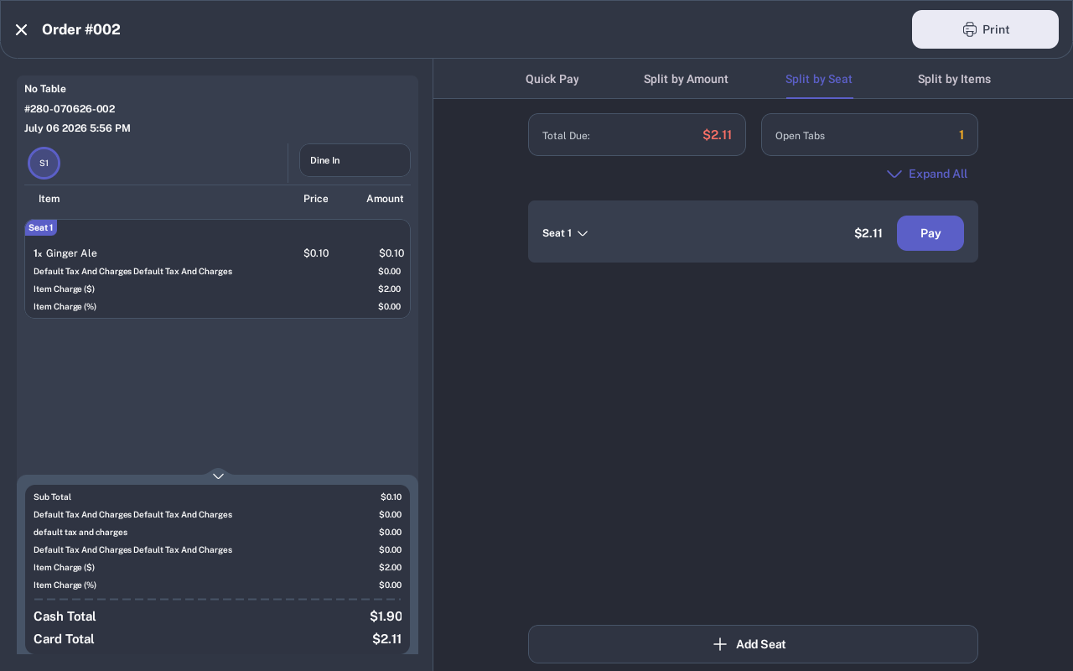Click the Add Seat button label
Screen dimensions: 1073x671
(x=761, y=644)
